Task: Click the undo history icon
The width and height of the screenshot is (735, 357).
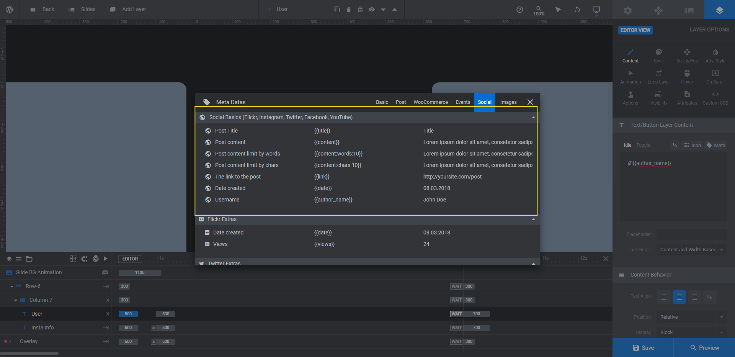Action: [577, 10]
